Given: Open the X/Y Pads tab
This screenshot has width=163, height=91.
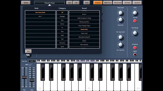Looking at the screenshot, I should [127, 3].
